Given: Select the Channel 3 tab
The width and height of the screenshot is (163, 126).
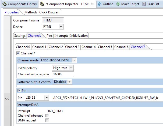Looking at the screenshot, I should pyautogui.click(x=72, y=47).
